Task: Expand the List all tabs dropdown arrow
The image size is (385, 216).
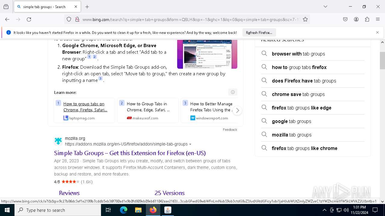Action: (x=325, y=7)
